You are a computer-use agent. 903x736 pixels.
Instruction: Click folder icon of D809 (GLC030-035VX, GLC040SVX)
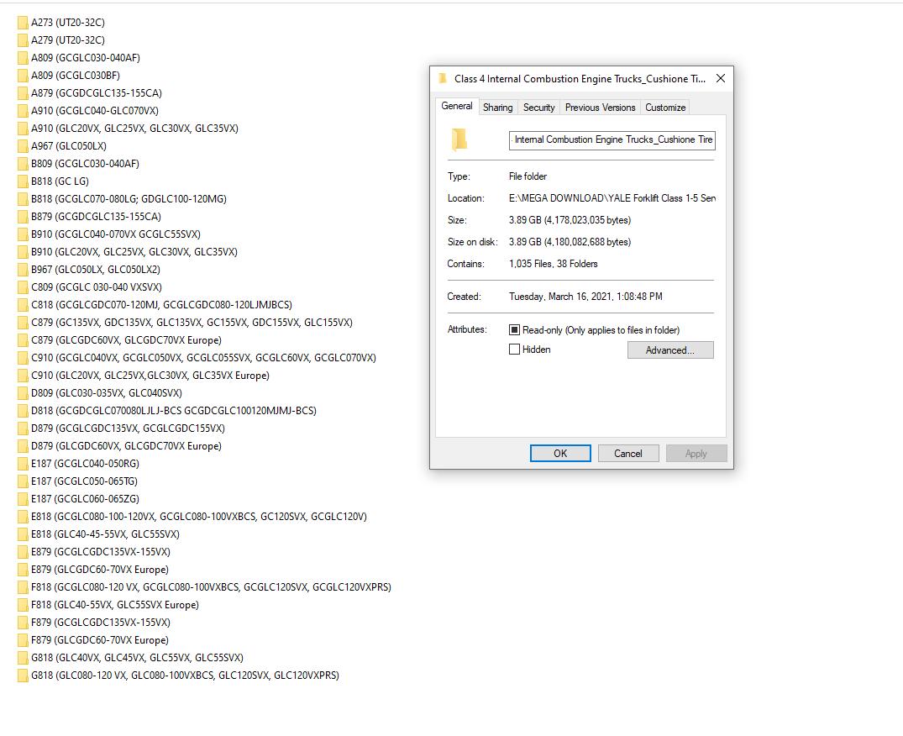point(23,393)
